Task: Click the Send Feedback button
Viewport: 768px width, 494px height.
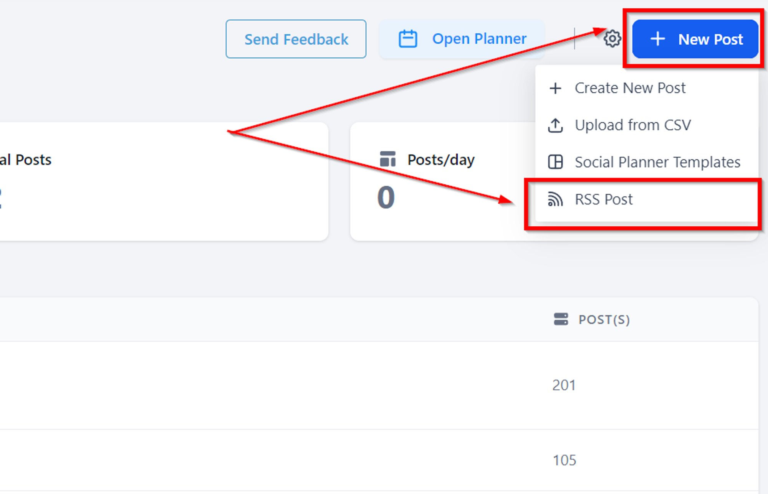Action: point(296,39)
